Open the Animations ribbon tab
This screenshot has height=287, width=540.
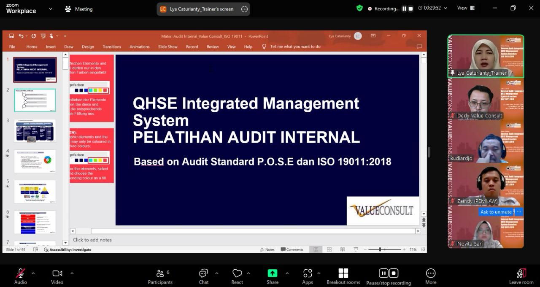140,47
